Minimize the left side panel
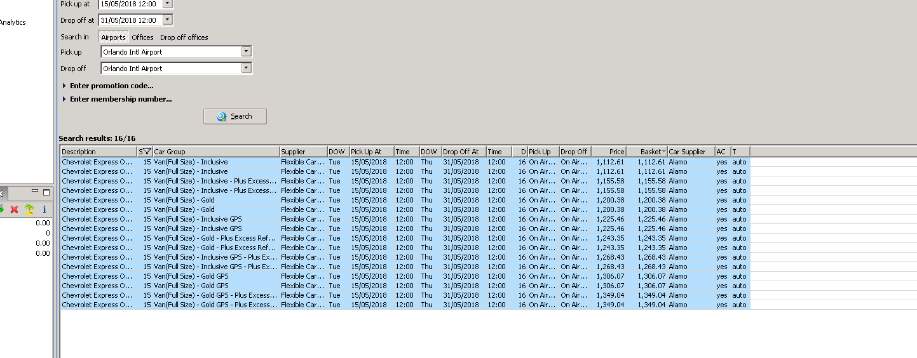917x358 pixels. coord(35,192)
